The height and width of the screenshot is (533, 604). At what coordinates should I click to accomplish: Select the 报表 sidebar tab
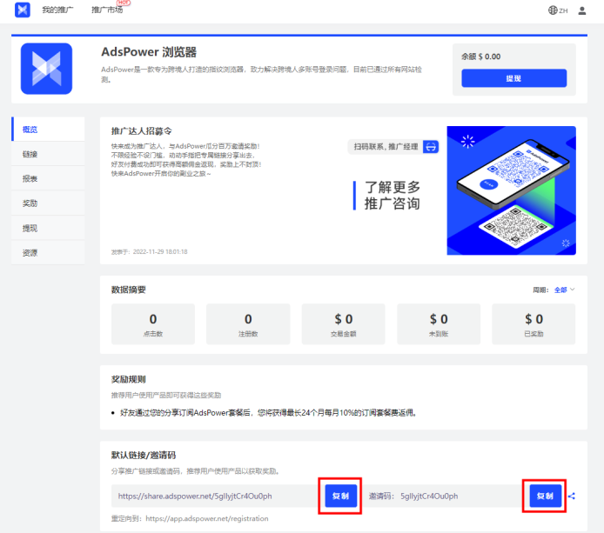[x=48, y=178]
